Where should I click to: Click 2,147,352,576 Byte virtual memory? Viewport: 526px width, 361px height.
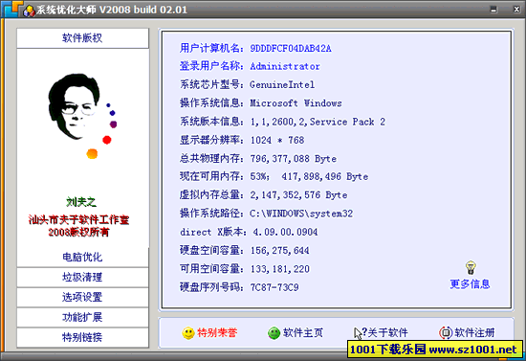coord(298,195)
